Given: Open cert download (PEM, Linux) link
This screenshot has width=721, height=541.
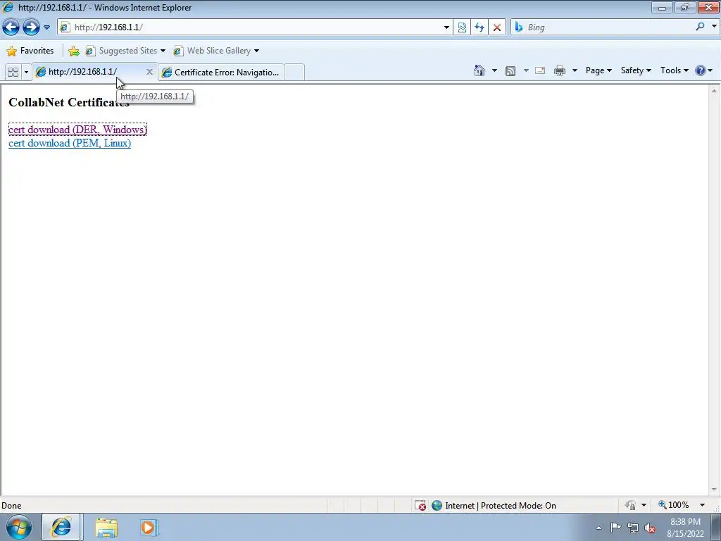Looking at the screenshot, I should tap(70, 143).
